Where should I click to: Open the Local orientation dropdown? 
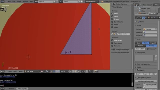click(x=65, y=71)
